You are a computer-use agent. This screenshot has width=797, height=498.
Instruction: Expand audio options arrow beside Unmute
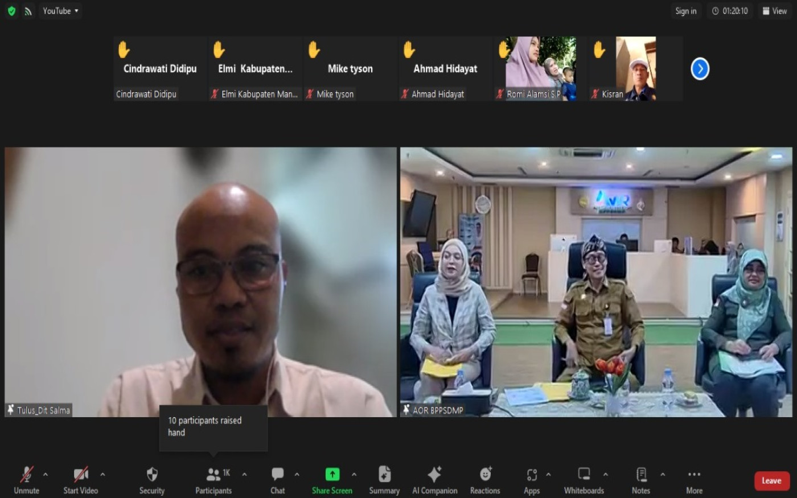[x=46, y=474]
